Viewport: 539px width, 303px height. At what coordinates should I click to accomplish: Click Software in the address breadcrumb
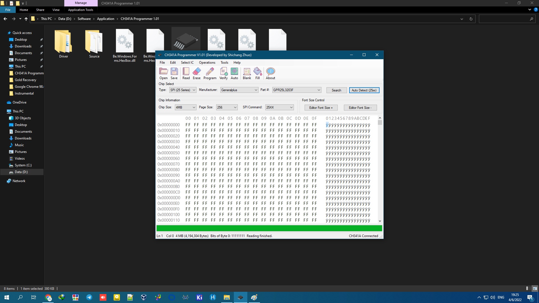pyautogui.click(x=84, y=19)
